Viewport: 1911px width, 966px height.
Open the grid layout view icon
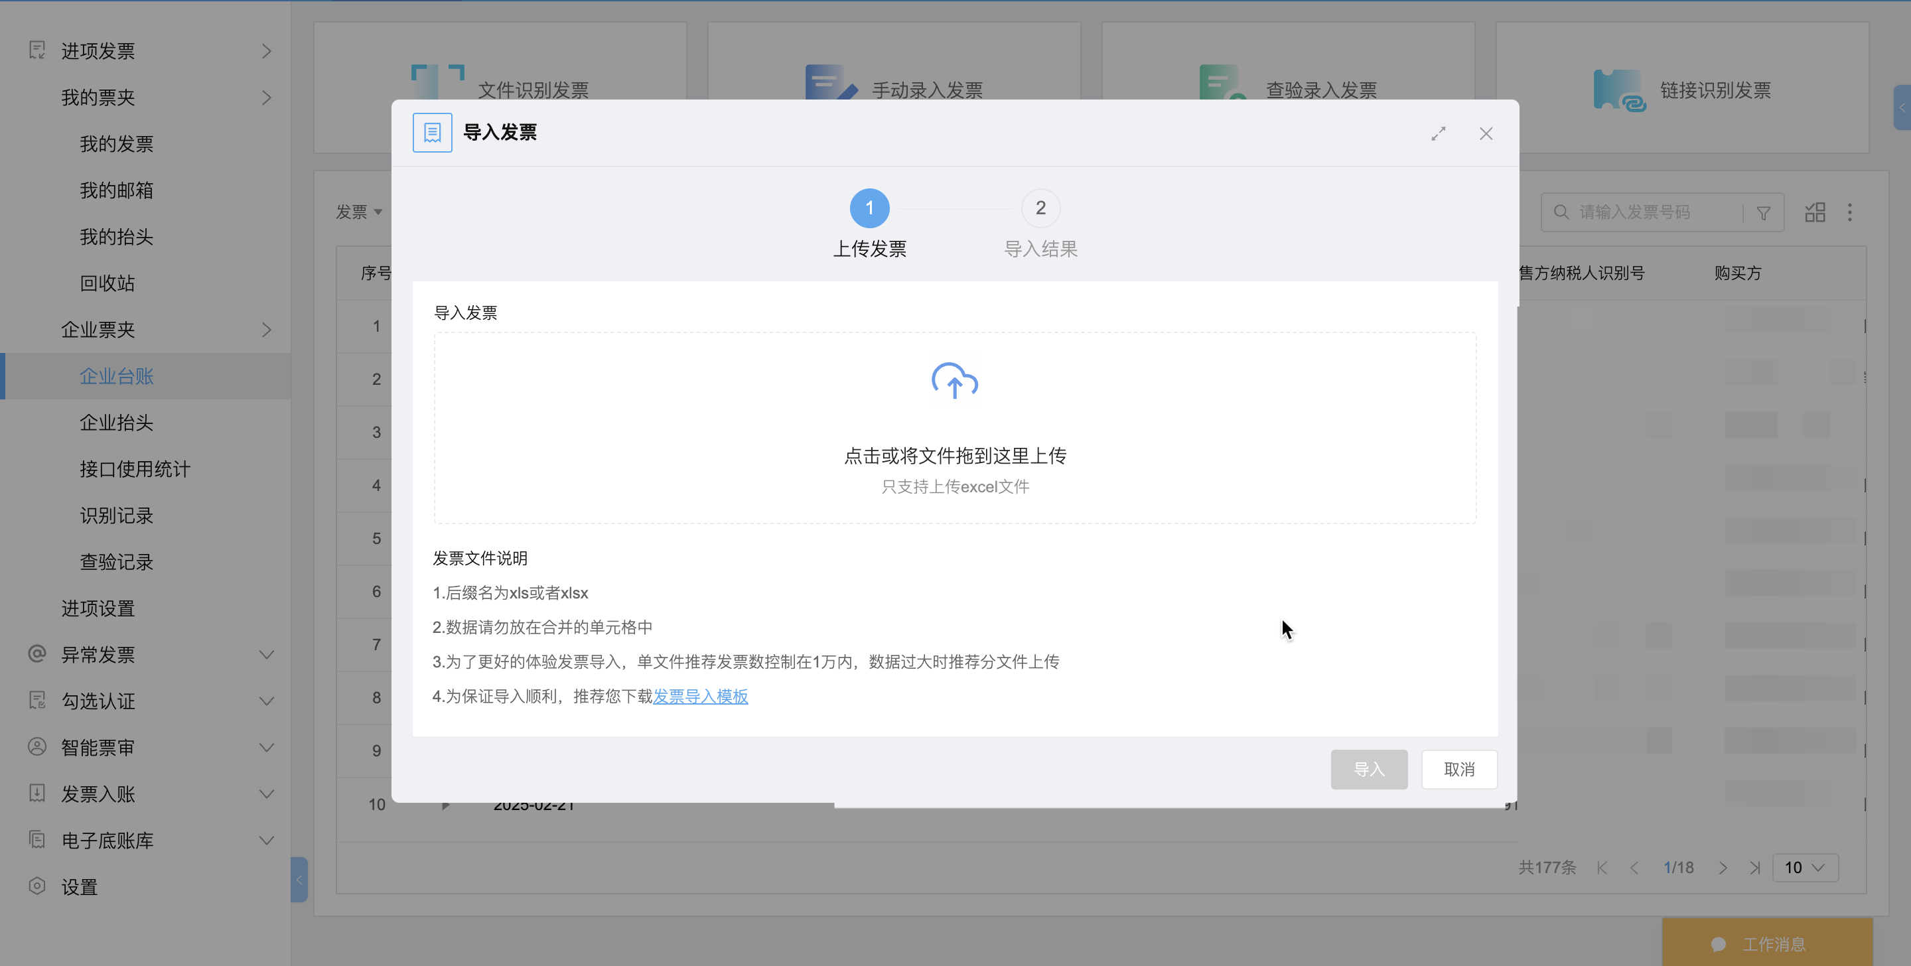(1815, 212)
